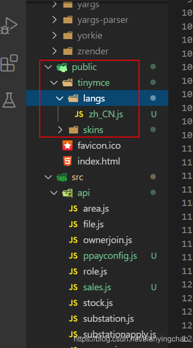Click JS icon next to area.js
The width and height of the screenshot is (193, 348).
point(73,209)
